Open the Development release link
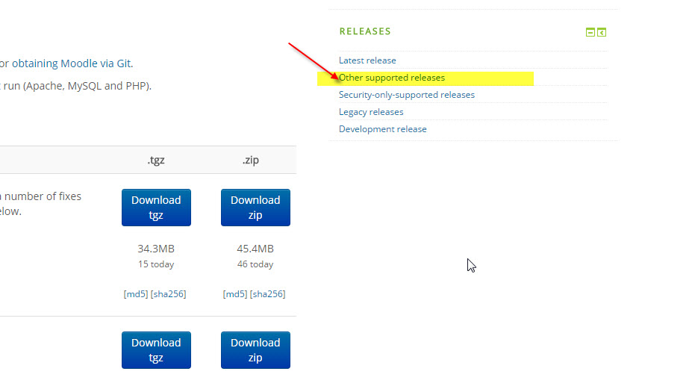 pos(382,129)
